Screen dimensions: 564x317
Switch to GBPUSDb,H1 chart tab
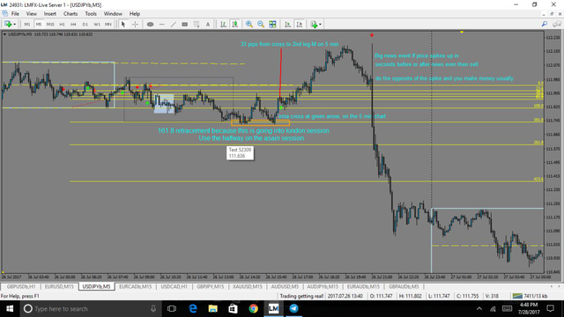pos(21,286)
